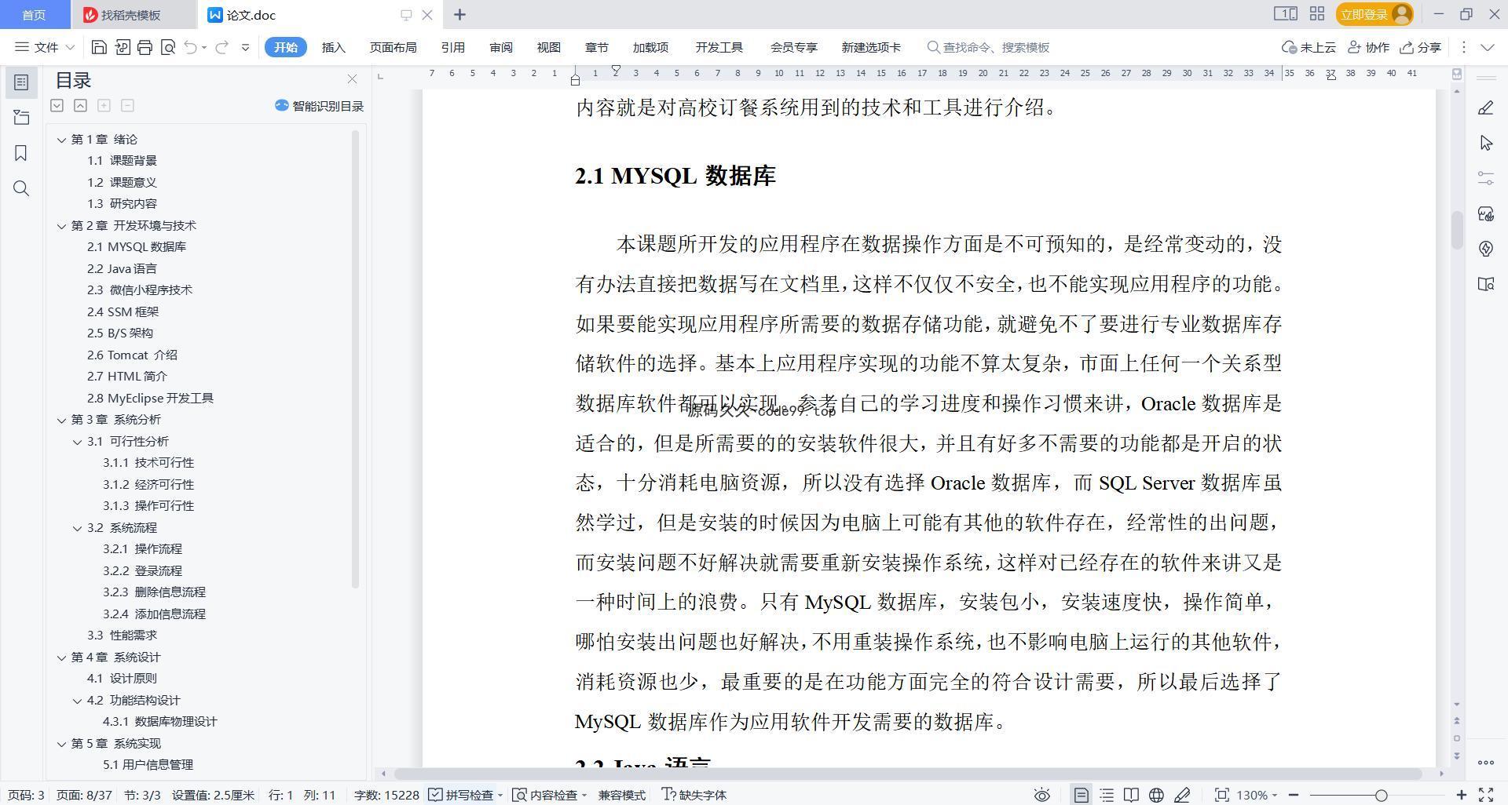This screenshot has height=805, width=1508.
Task: Click 立即登录 login button
Action: (x=1374, y=14)
